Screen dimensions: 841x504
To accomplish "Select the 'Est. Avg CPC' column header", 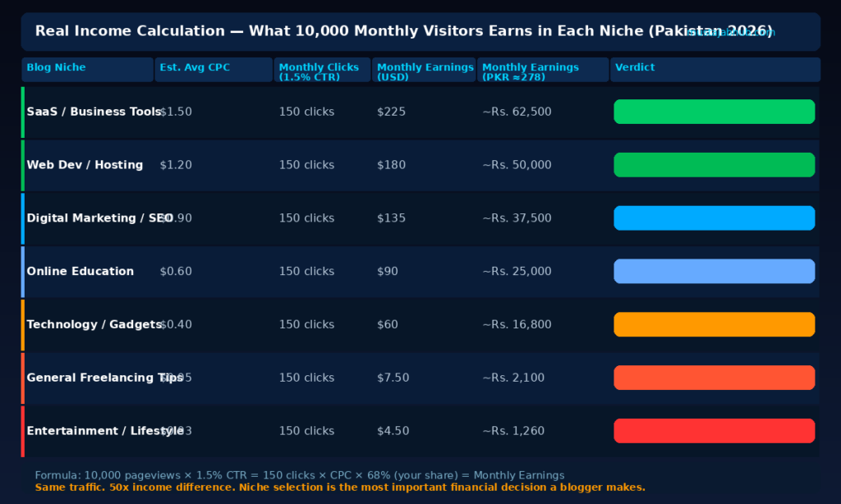I will pyautogui.click(x=214, y=69).
